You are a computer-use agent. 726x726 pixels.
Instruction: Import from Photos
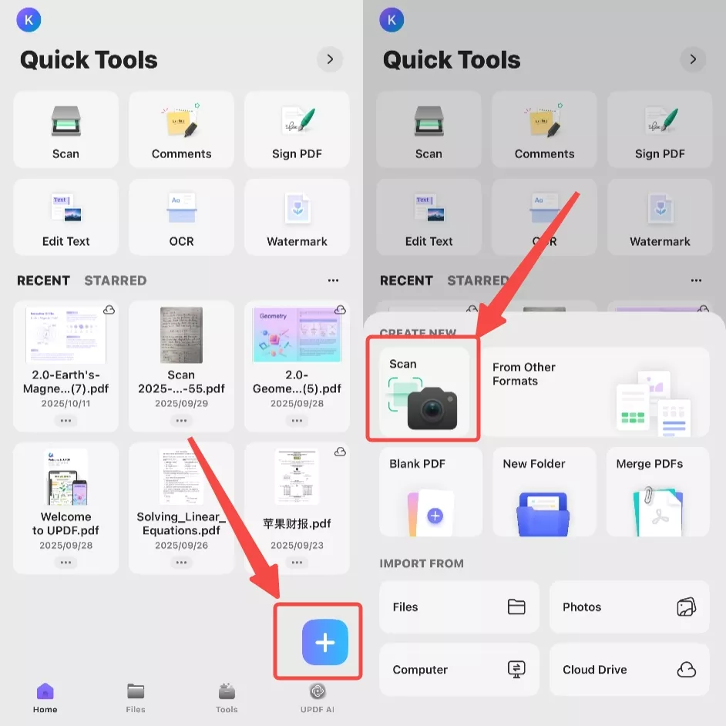[629, 607]
